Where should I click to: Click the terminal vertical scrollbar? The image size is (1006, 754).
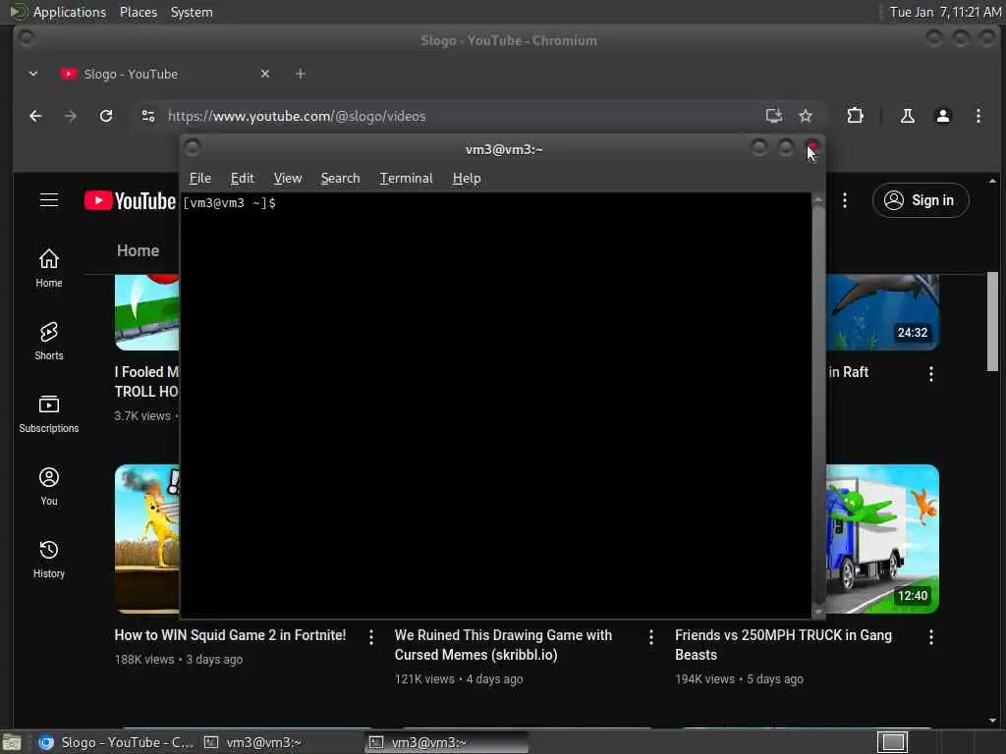click(x=818, y=405)
